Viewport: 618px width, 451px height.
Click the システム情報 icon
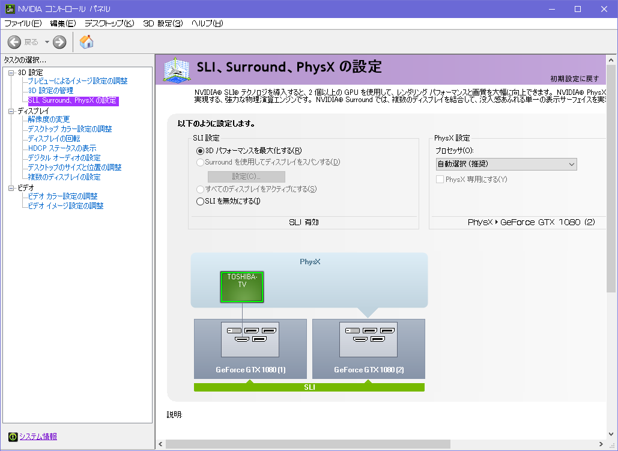click(x=13, y=437)
